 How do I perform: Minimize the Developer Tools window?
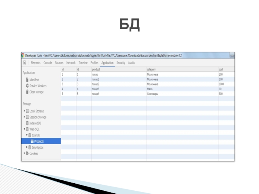[232, 55]
